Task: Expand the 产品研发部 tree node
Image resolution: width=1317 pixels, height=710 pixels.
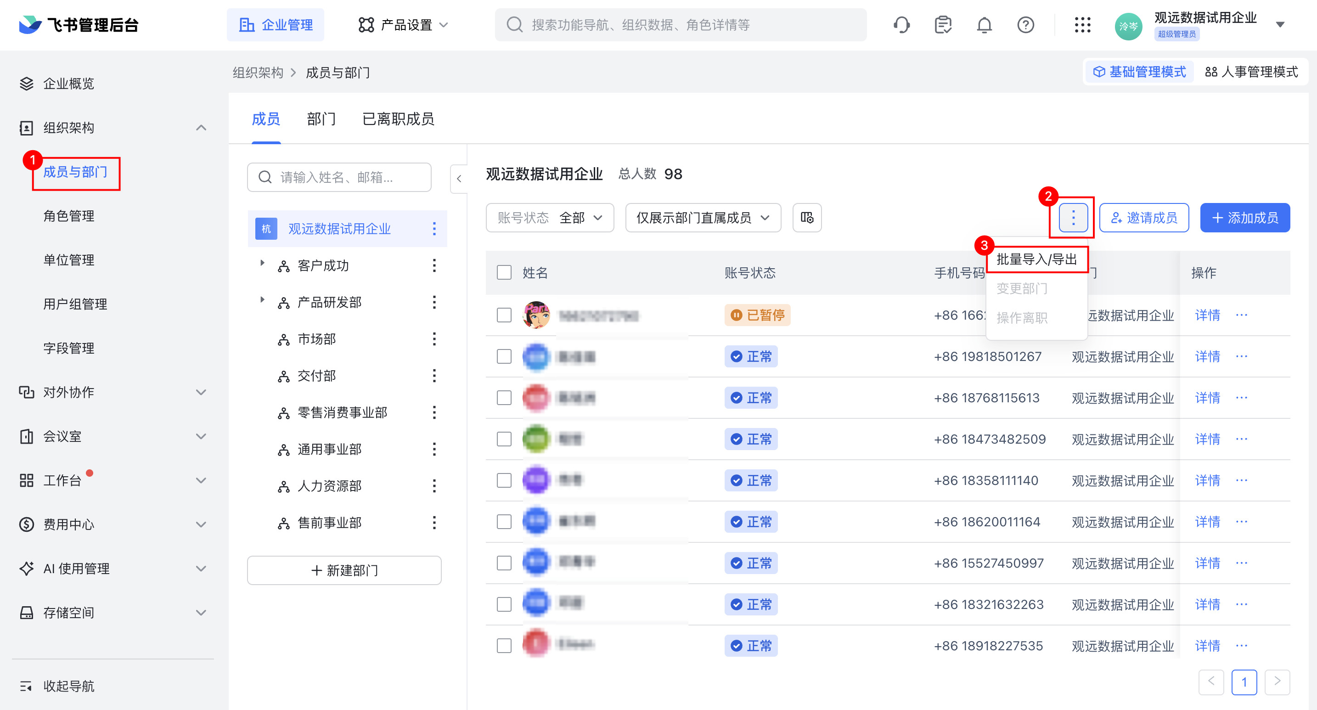Action: pos(262,299)
